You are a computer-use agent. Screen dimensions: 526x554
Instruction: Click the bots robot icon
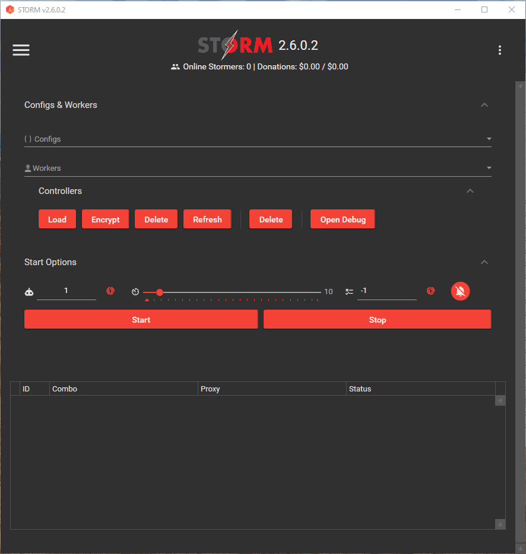[29, 292]
